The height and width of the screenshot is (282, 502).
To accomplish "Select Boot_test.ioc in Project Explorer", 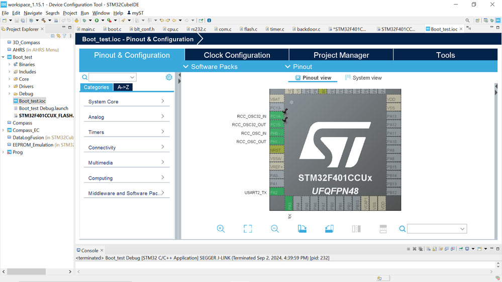I will click(30, 101).
